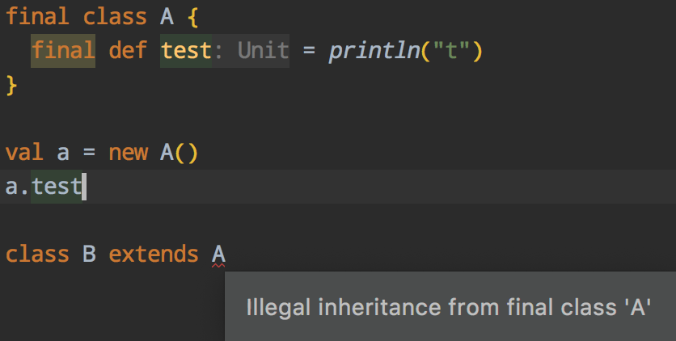This screenshot has height=341, width=676.
Task: Click the closing brace of class A
Action: (11, 85)
